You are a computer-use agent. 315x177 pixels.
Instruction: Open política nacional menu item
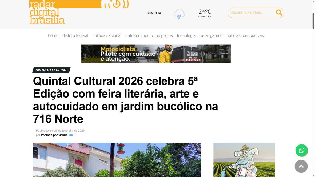coord(107,35)
